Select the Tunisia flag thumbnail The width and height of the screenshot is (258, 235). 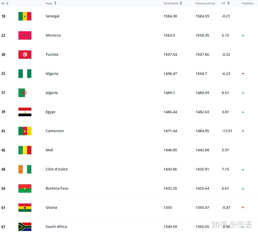[x=25, y=54]
